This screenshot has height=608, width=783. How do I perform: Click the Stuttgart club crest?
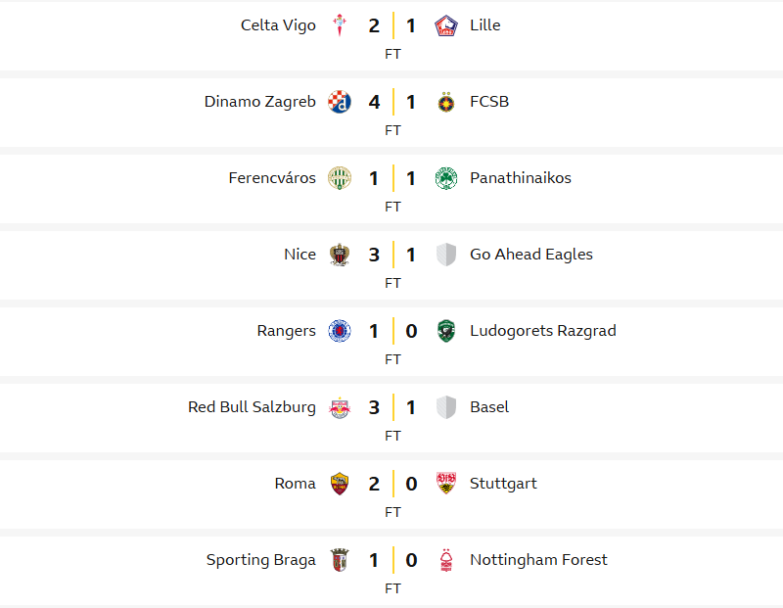tap(446, 484)
